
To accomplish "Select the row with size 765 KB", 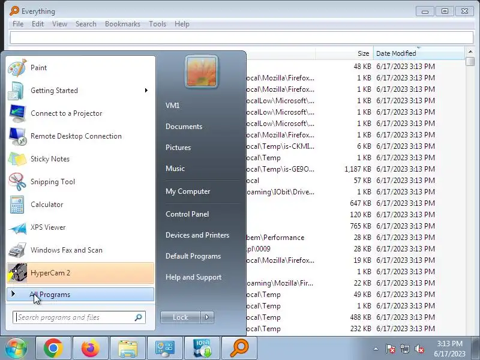I will (x=355, y=226).
